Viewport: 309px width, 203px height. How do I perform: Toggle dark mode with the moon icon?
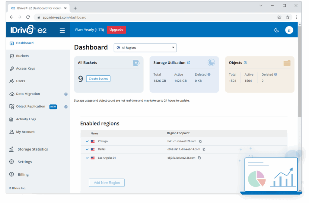[276, 30]
